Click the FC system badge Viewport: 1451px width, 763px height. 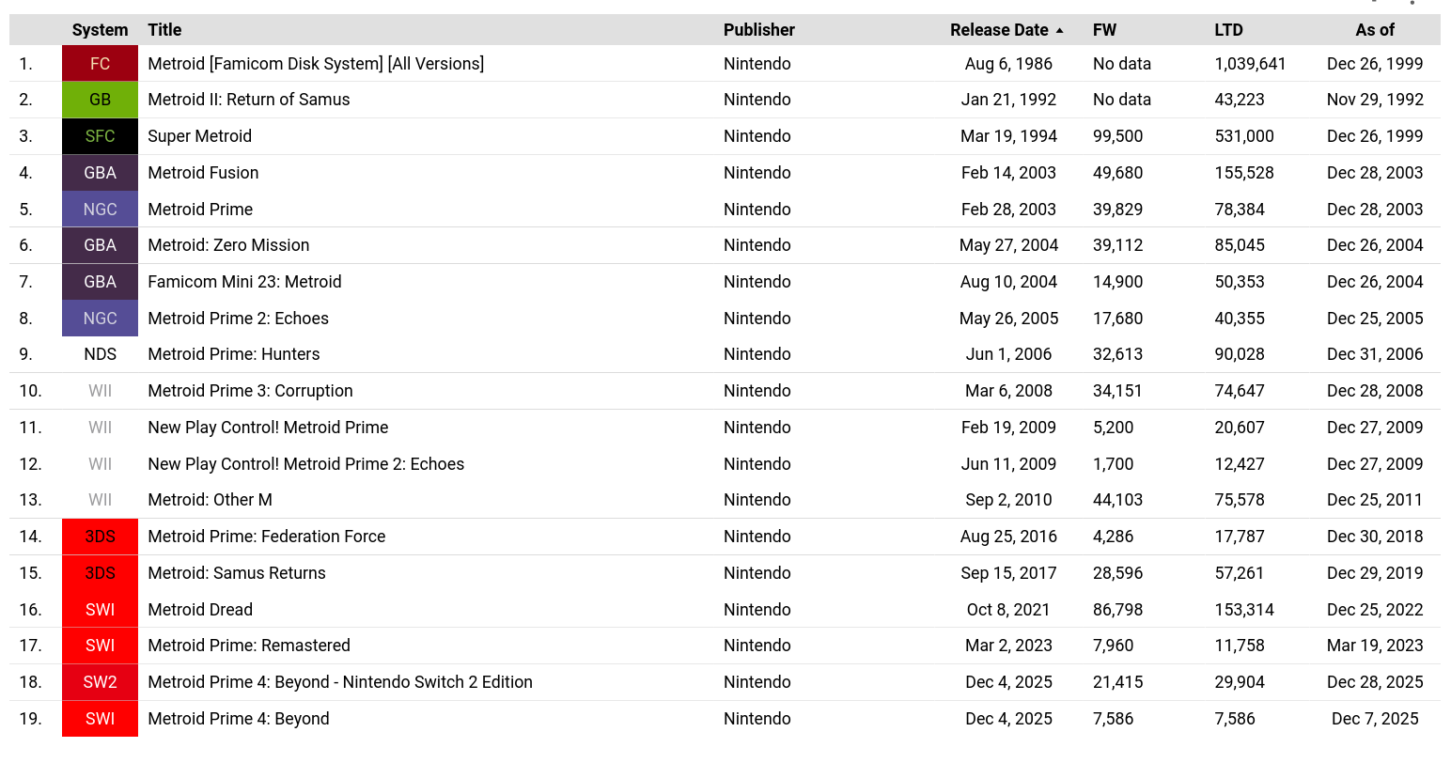point(100,64)
